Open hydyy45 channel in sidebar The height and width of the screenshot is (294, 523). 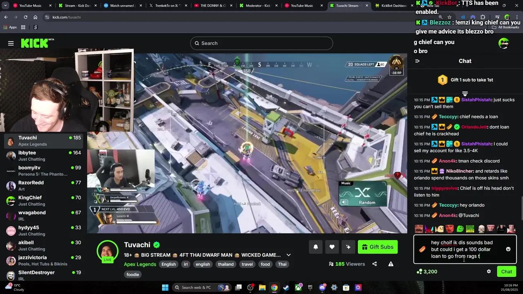coord(43,231)
